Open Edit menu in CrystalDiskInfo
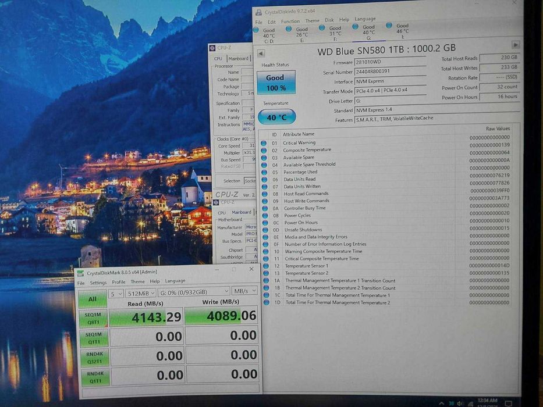Screen dimensions: 543x407 pyautogui.click(x=272, y=22)
